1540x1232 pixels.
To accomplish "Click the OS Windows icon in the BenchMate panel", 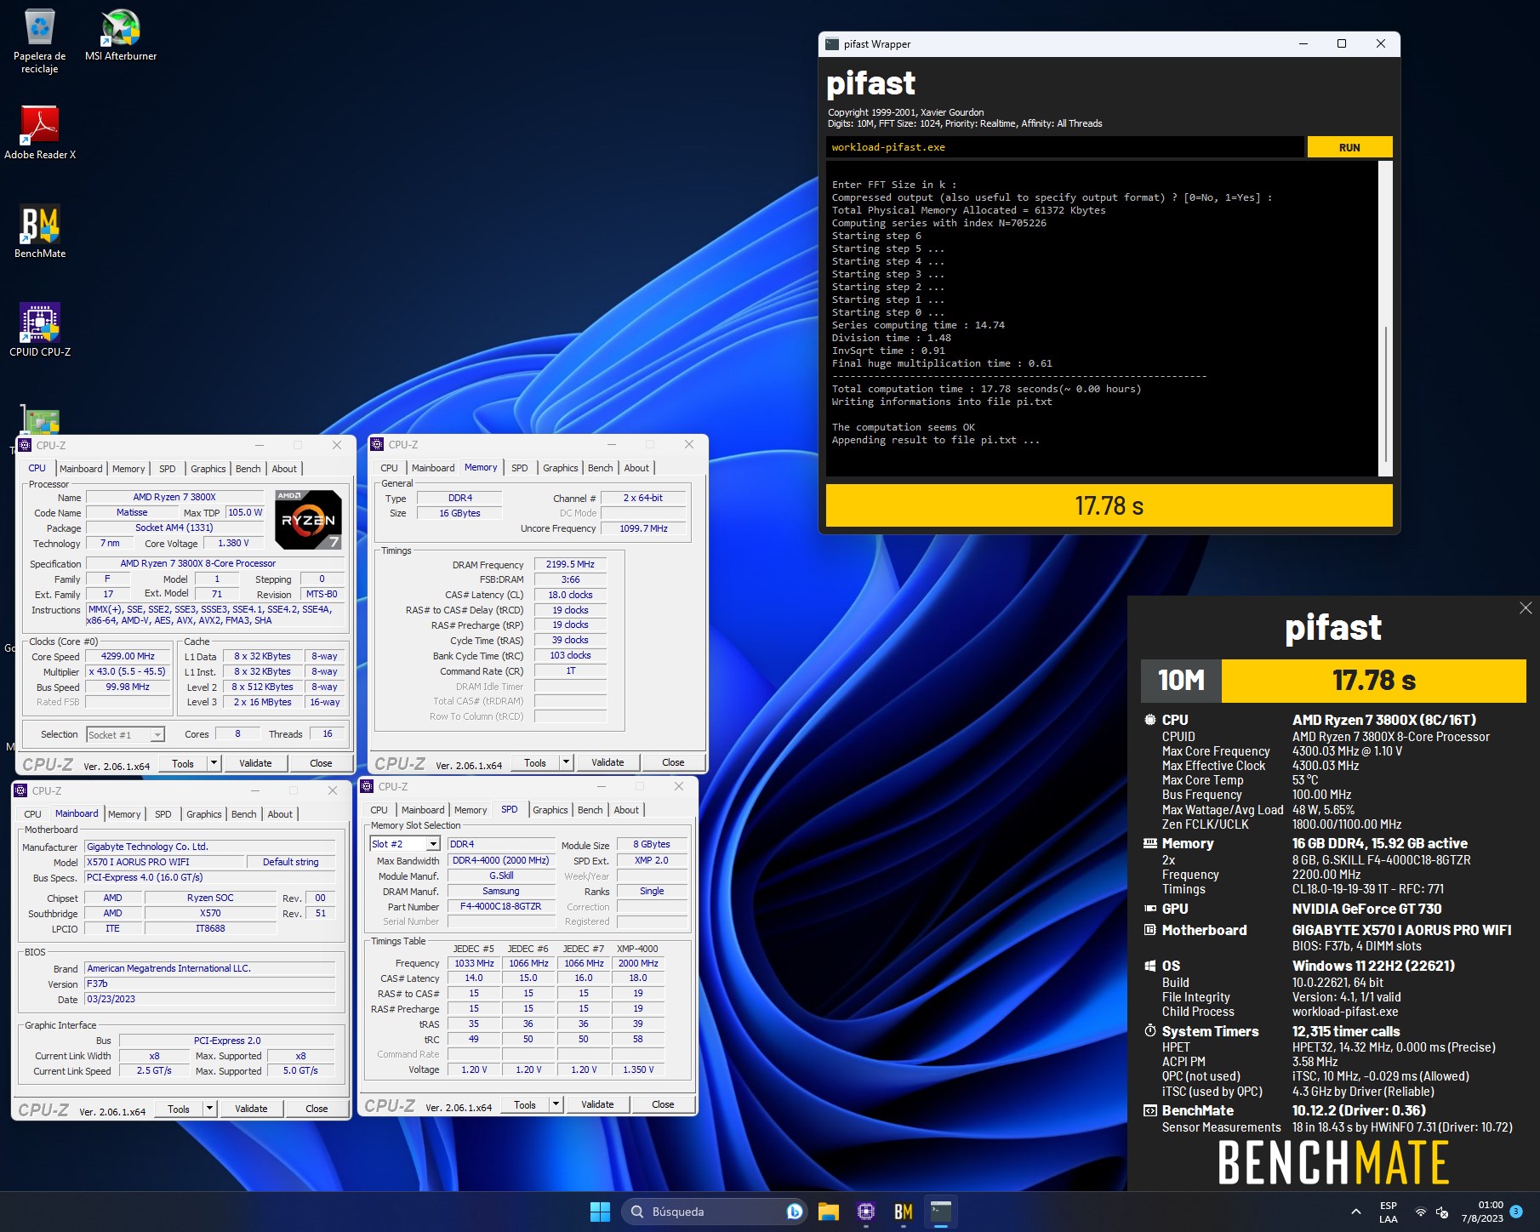I will click(1150, 966).
